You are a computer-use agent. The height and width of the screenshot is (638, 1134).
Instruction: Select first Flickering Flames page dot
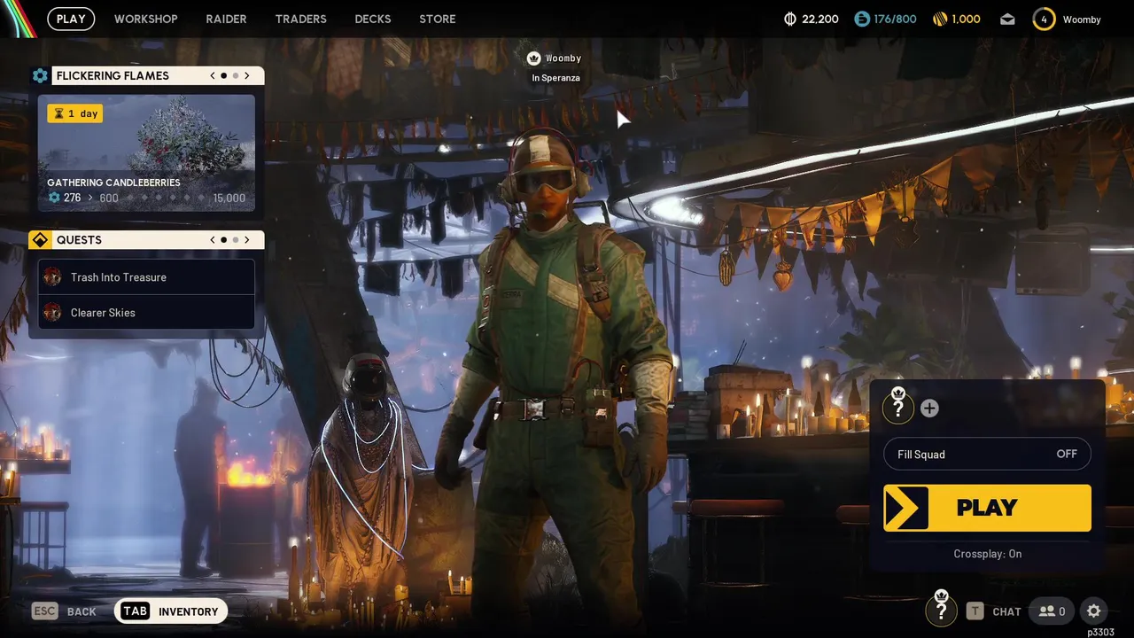click(223, 75)
